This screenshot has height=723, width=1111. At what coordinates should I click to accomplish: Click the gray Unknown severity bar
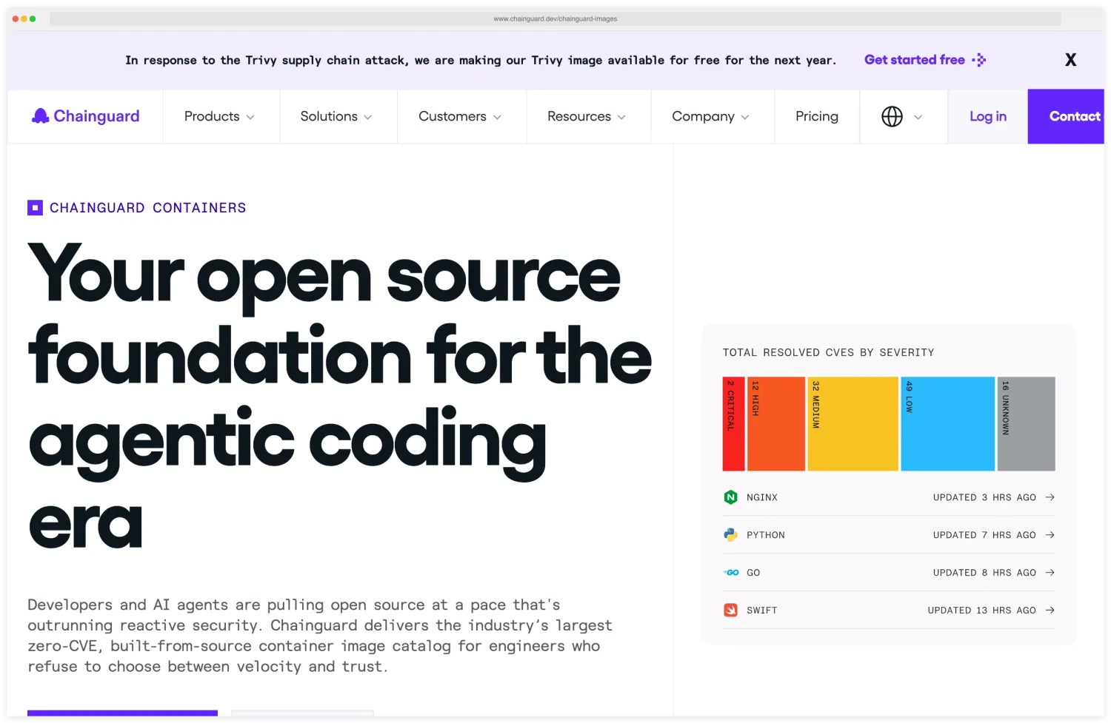click(x=1027, y=424)
